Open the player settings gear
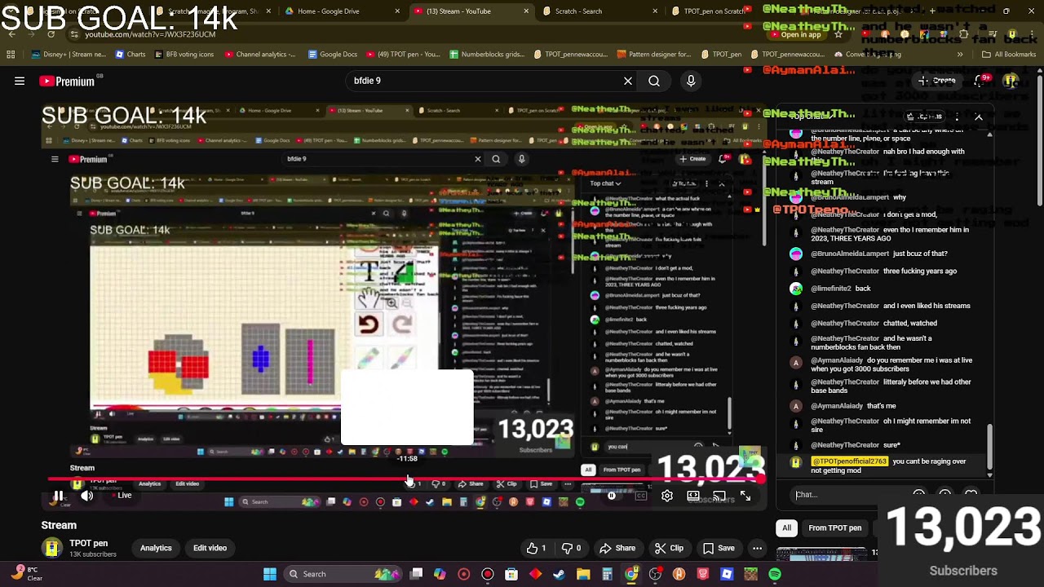The width and height of the screenshot is (1044, 587). (x=667, y=496)
